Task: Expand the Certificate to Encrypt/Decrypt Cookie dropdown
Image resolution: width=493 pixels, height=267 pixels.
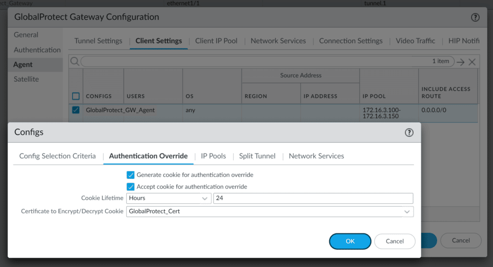Action: [x=407, y=211]
